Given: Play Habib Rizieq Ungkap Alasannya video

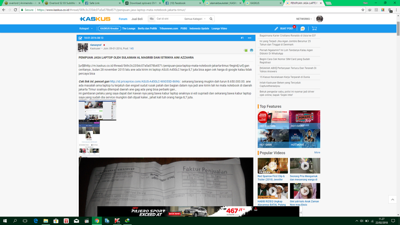Looking at the screenshot, I should click(x=273, y=191).
